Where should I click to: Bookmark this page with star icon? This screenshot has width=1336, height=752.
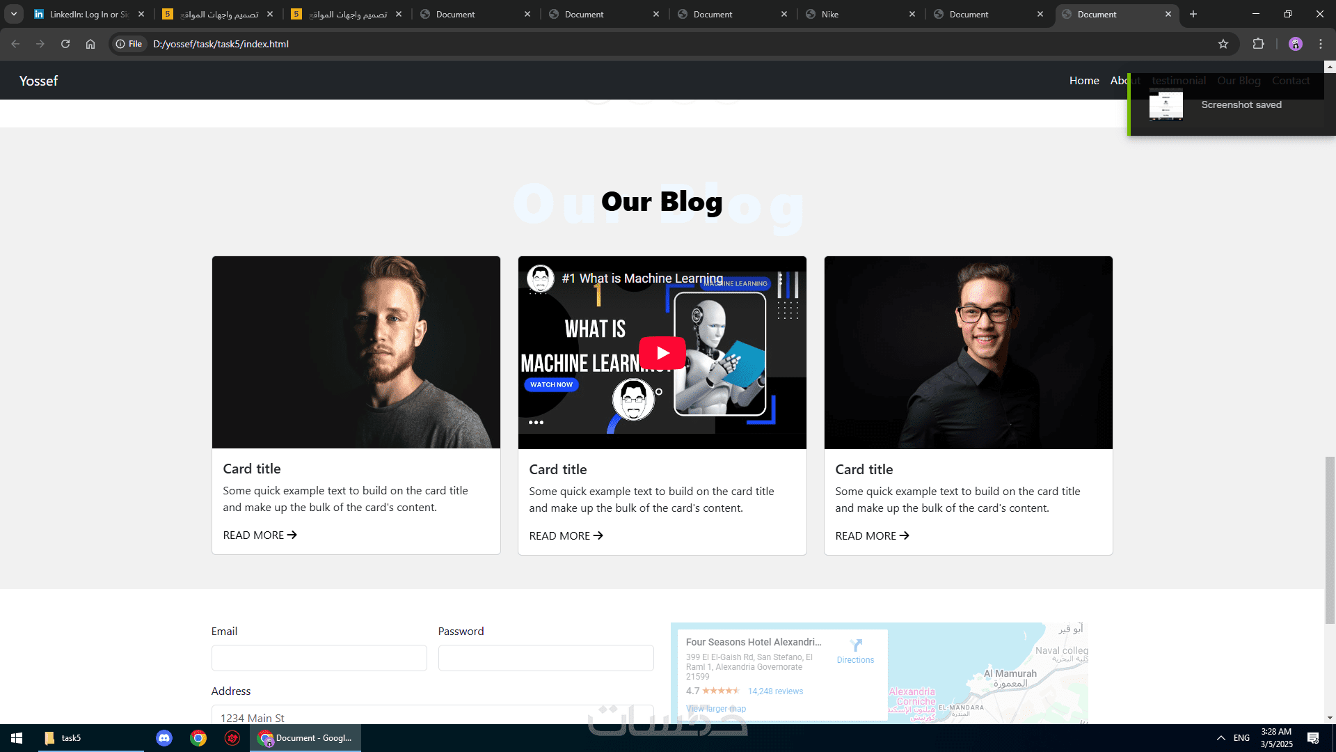coord(1223,44)
